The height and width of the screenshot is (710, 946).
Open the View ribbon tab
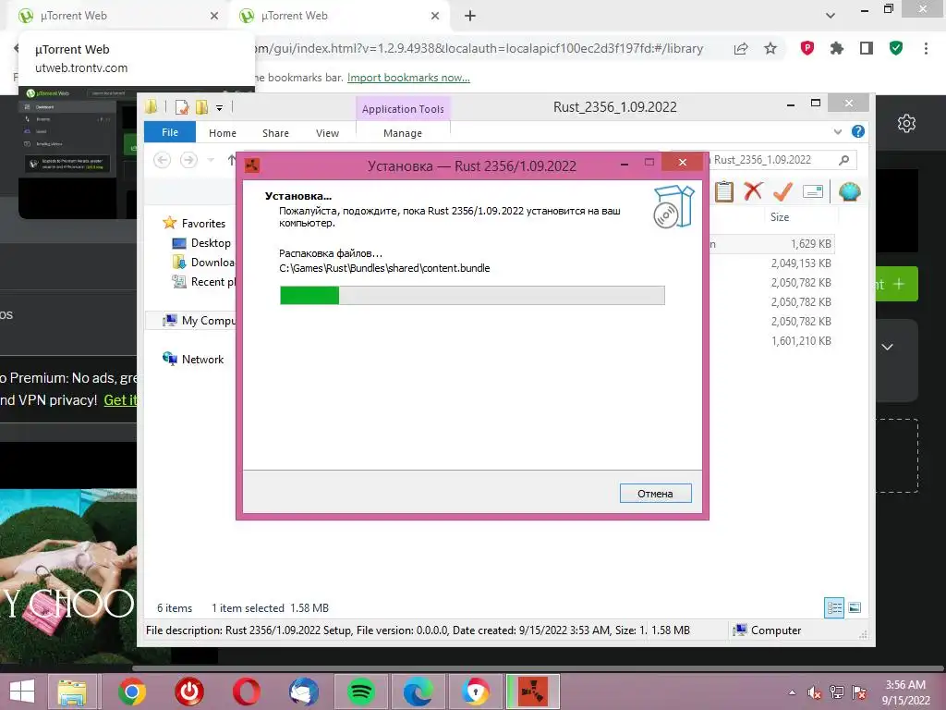[328, 133]
